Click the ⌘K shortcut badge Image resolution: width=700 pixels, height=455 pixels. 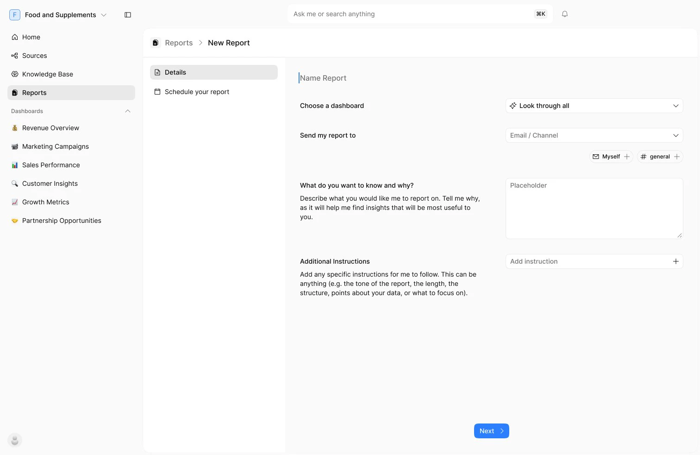click(541, 14)
